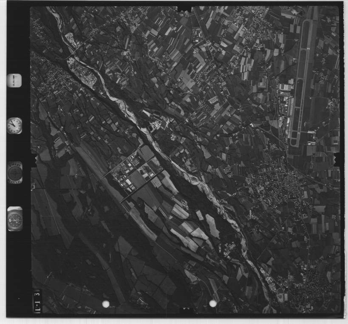
Task: Click the round serial-number counter dial
Action: 14,173
